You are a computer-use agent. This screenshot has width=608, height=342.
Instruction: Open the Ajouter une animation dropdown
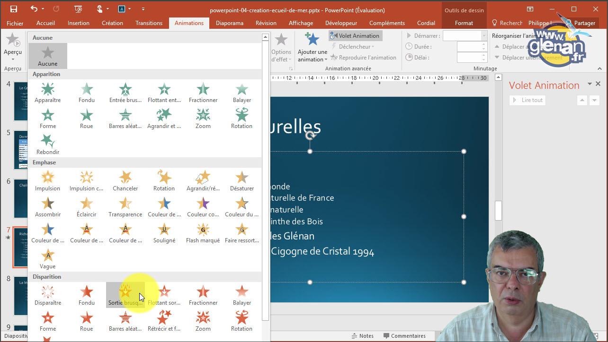(x=312, y=48)
